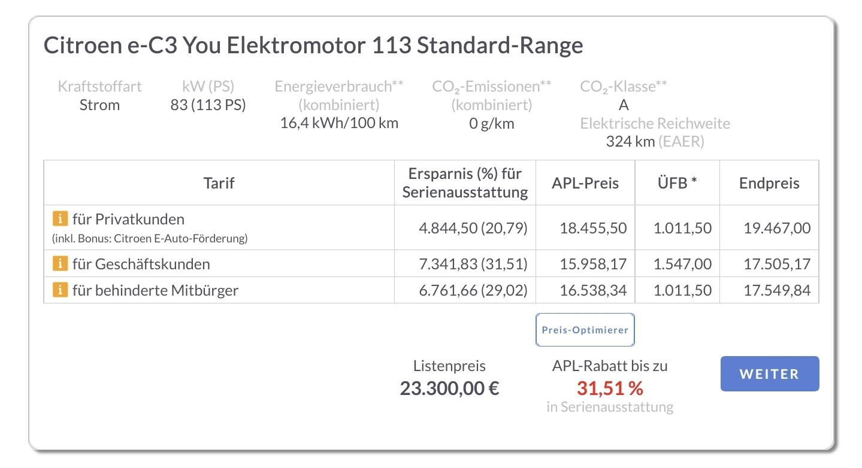Click Endpreis 17.505,17 for Geschäftskunden

[777, 264]
